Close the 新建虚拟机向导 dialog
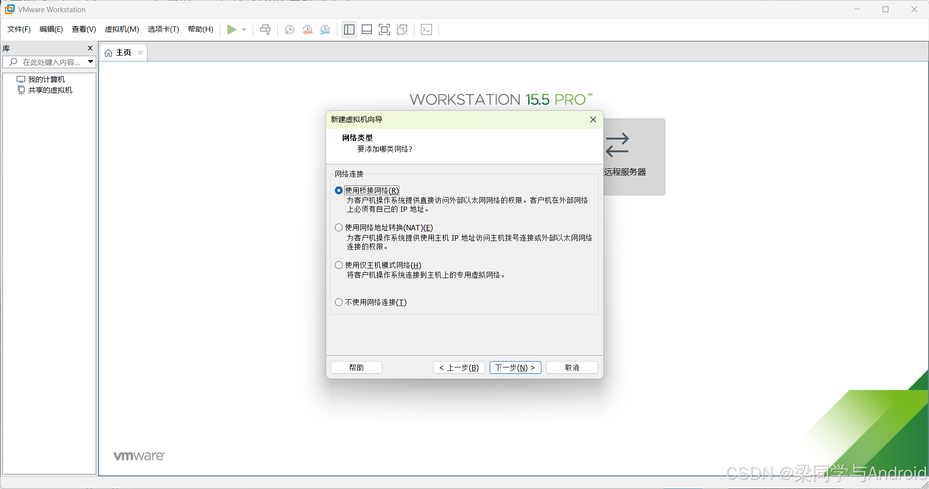Screen dimensions: 929x489 click(x=593, y=120)
